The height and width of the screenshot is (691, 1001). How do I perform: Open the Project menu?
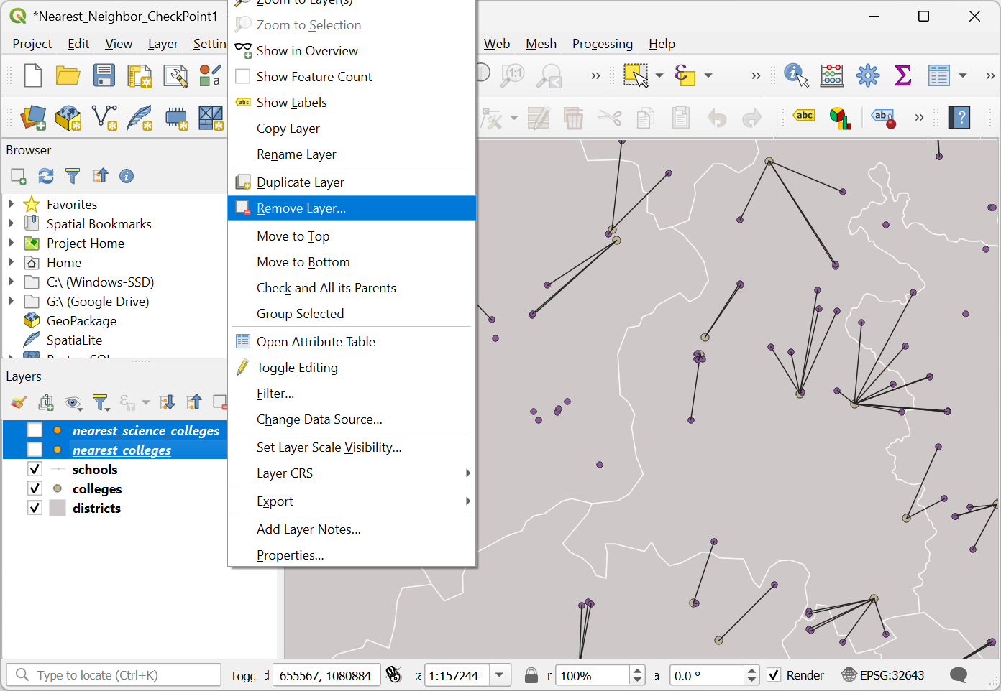tap(32, 44)
